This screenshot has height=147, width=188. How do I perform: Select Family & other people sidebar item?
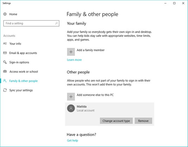coord(24,81)
